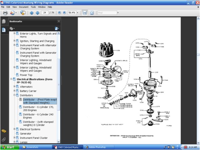The width and height of the screenshot is (200, 150).
Task: Expand the Alternators bookmark node
Action: [14, 87]
